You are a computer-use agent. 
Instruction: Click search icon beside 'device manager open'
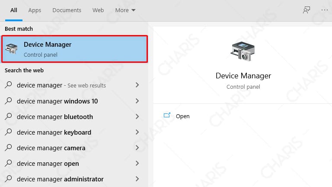point(8,163)
